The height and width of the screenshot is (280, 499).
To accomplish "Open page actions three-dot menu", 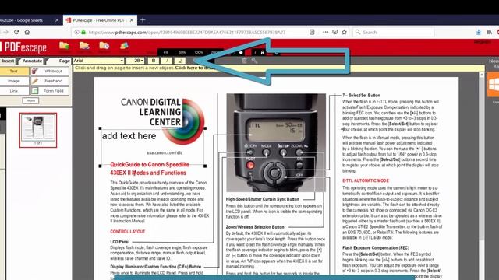I will coord(325,32).
